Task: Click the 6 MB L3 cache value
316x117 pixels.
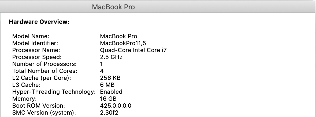Action: pyautogui.click(x=107, y=85)
